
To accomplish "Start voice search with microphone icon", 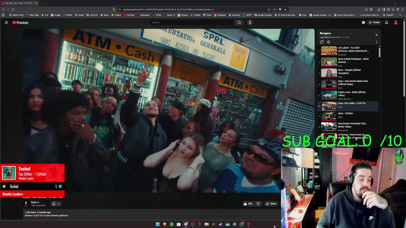I will click(250, 22).
